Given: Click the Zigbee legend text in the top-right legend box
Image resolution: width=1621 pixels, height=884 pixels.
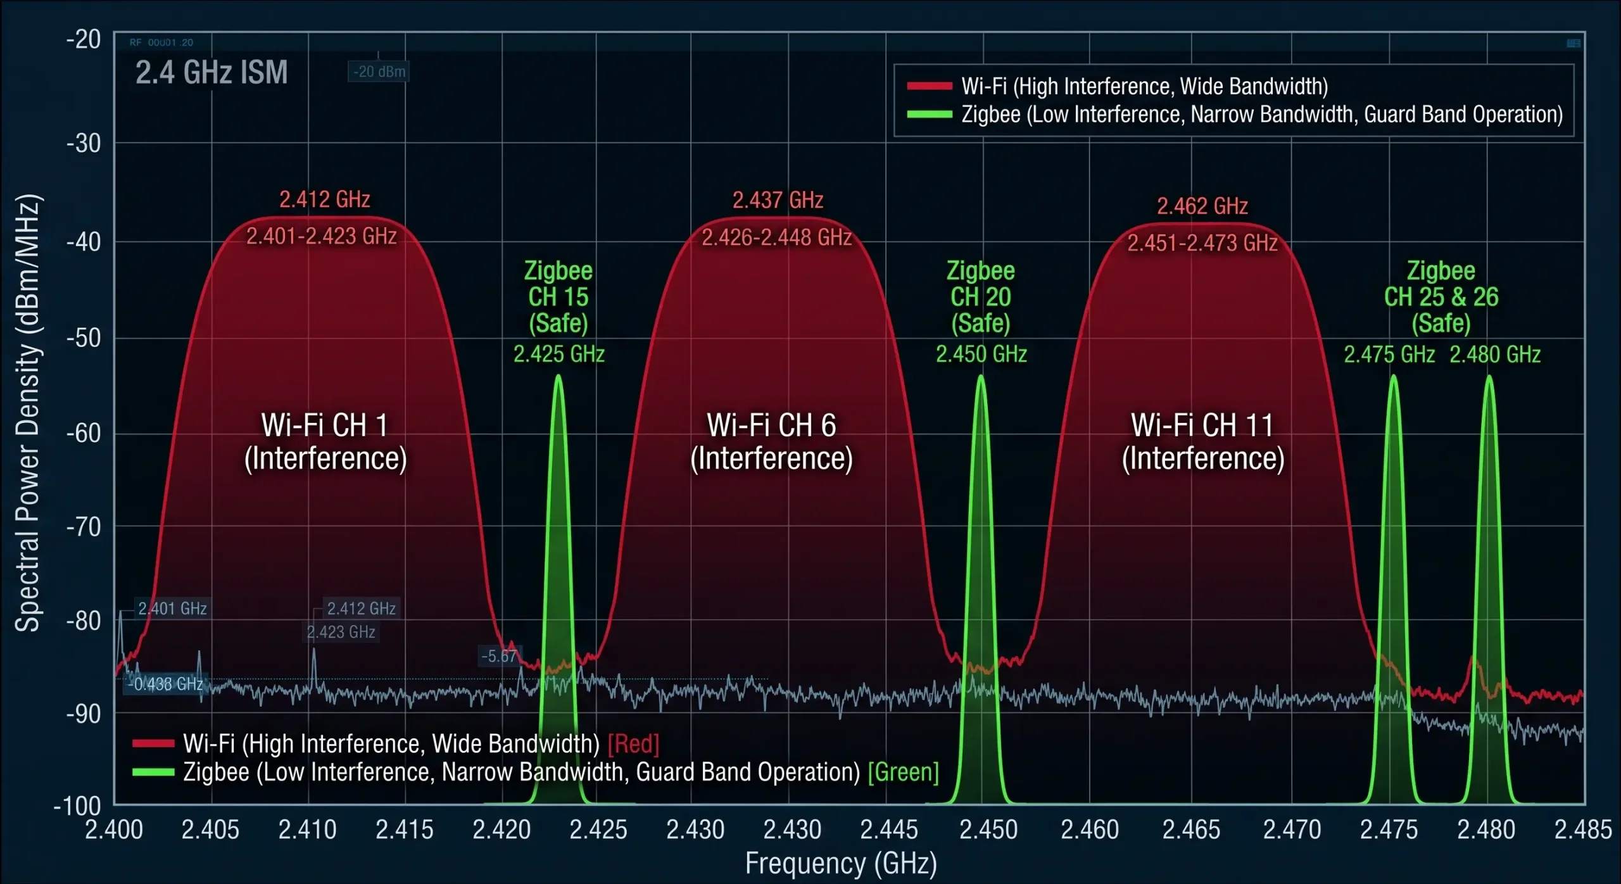Looking at the screenshot, I should 1263,115.
